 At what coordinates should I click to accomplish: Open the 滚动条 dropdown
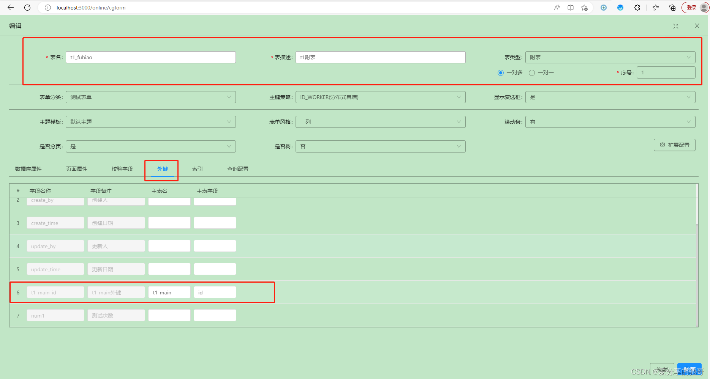click(x=610, y=122)
